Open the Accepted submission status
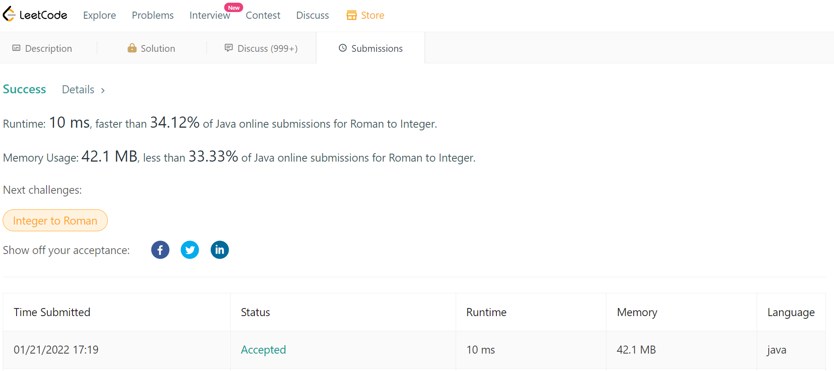The image size is (834, 371). 263,350
